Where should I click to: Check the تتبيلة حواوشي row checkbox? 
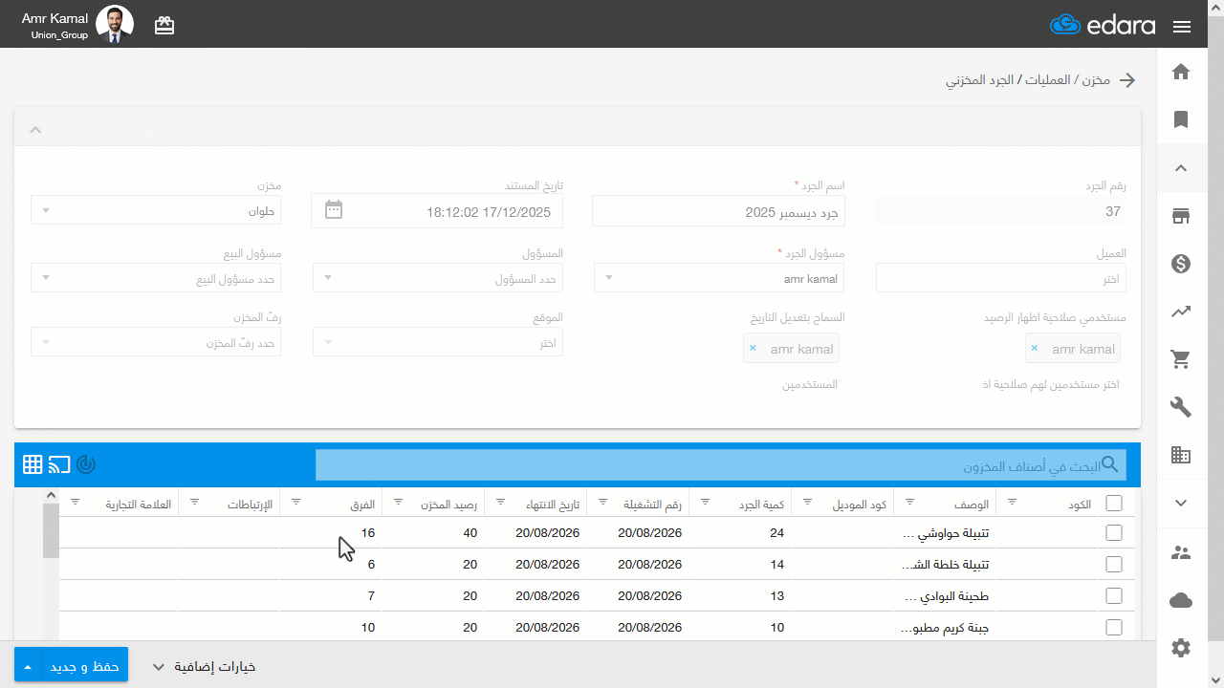[1114, 532]
